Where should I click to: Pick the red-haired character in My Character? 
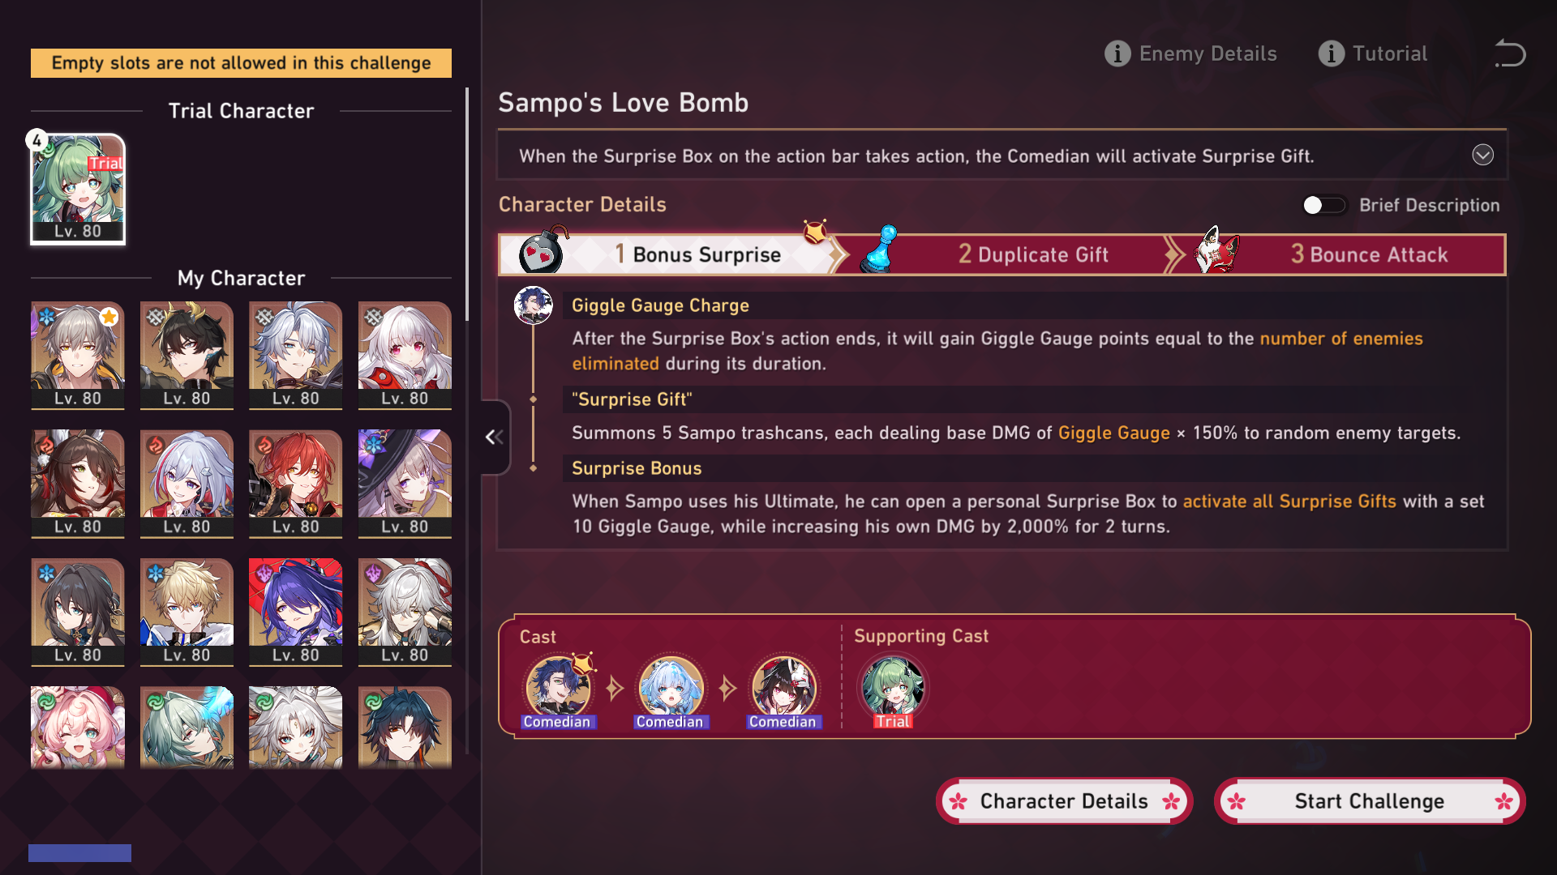[x=295, y=484]
